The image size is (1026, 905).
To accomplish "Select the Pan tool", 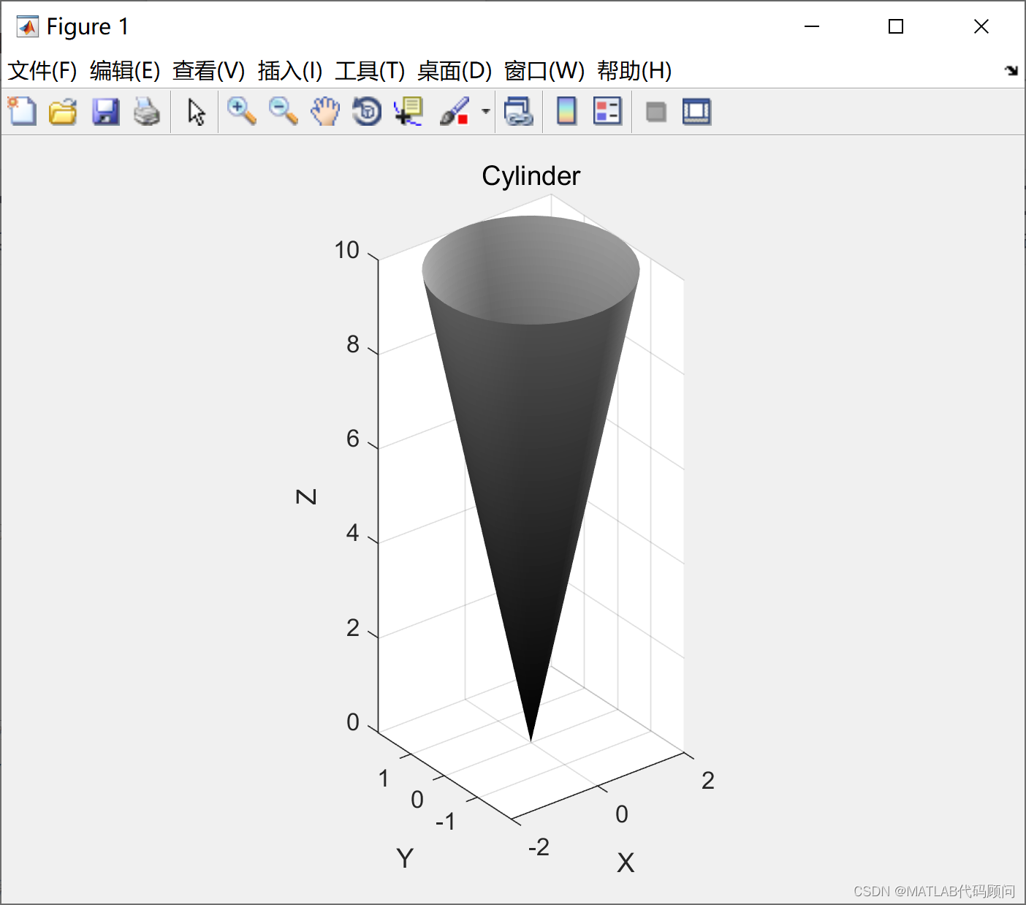I will coord(325,111).
